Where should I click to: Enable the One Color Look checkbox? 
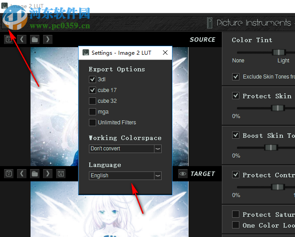[236, 225]
